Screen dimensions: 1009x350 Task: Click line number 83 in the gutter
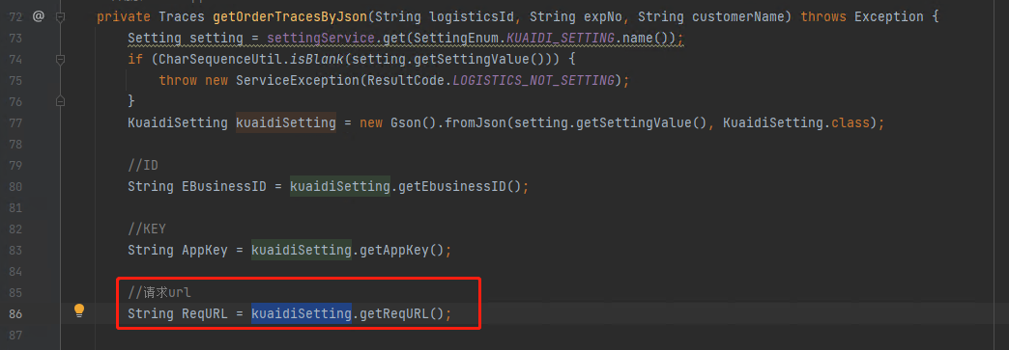16,250
